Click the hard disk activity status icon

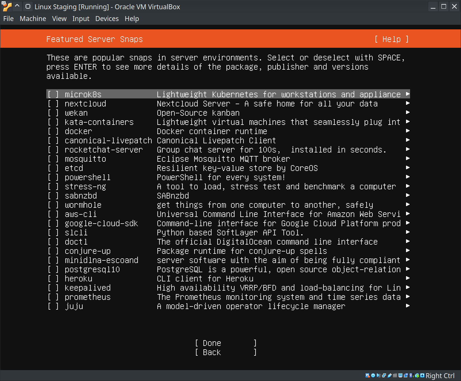pos(367,375)
